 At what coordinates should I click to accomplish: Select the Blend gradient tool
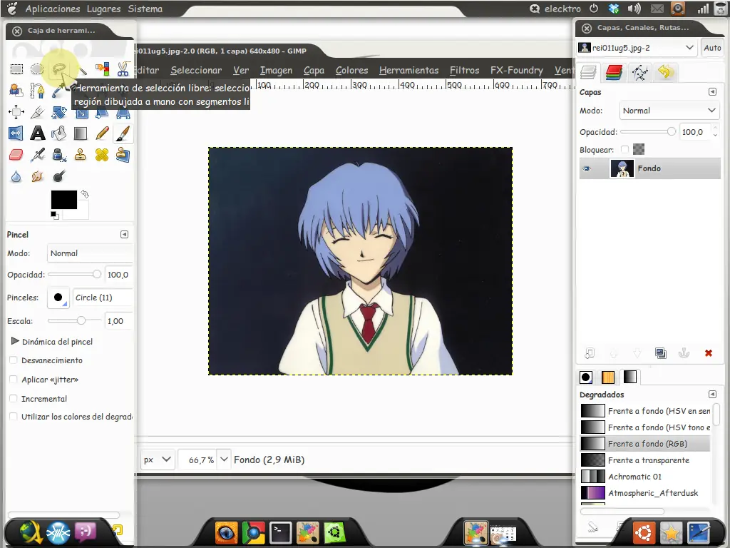point(80,133)
